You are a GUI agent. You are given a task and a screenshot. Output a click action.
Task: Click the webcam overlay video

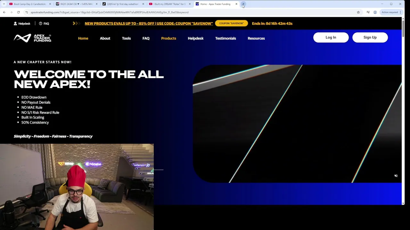tap(77, 187)
